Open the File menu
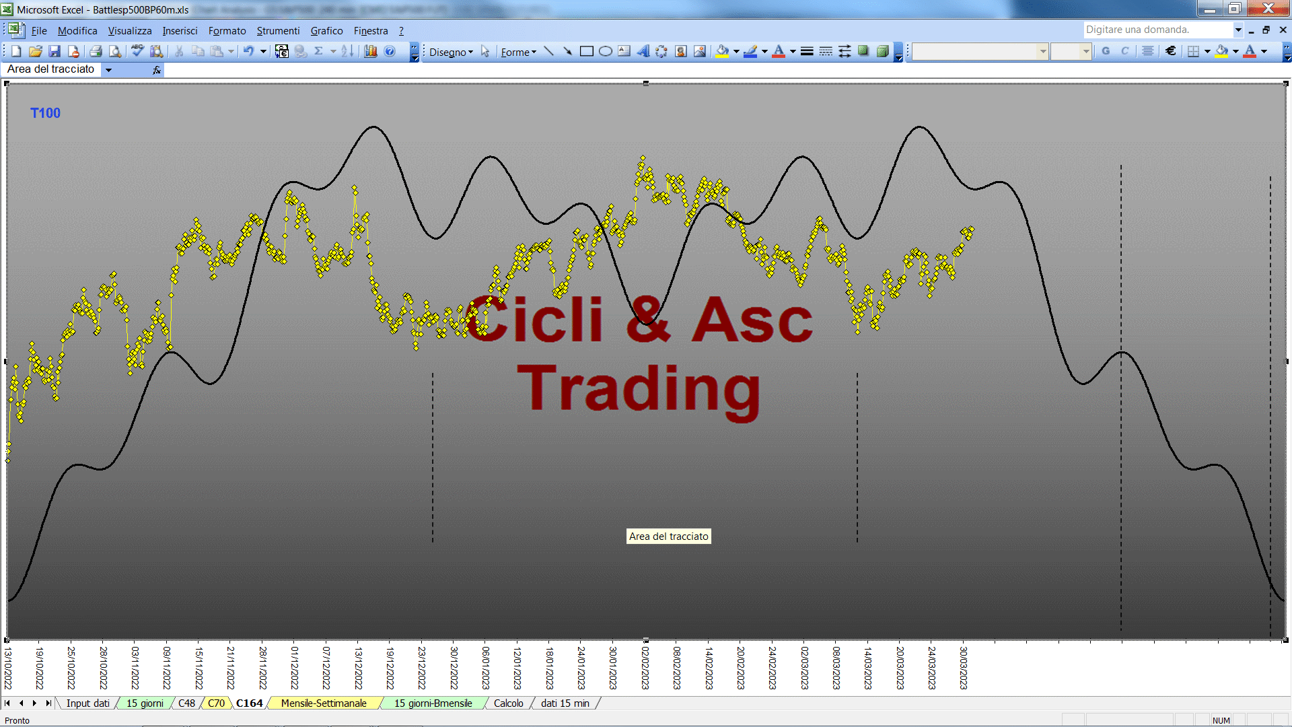 [39, 31]
